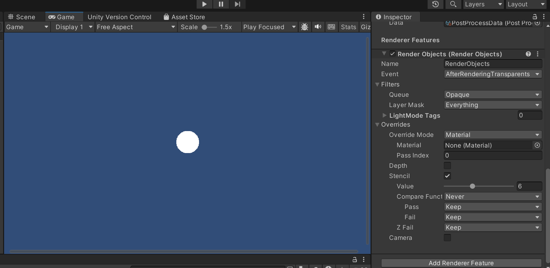Viewport: 550px width, 268px height.
Task: Enable the Depth override checkbox
Action: [x=447, y=166]
